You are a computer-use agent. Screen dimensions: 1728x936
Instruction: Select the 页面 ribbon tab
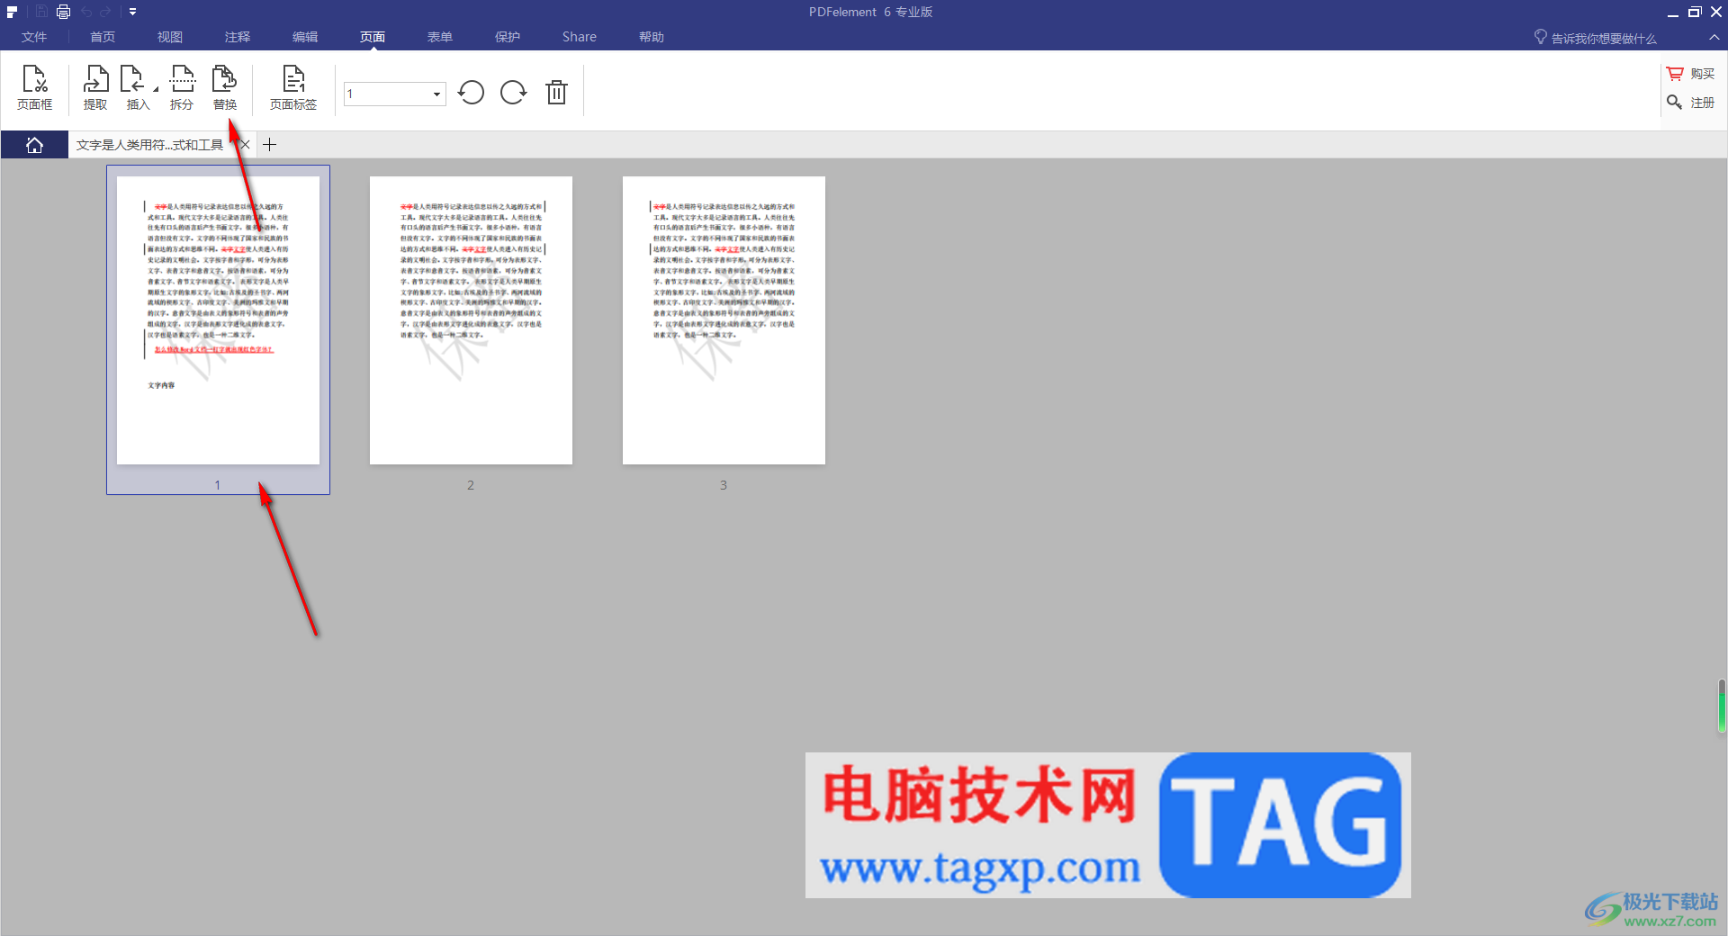pos(373,37)
